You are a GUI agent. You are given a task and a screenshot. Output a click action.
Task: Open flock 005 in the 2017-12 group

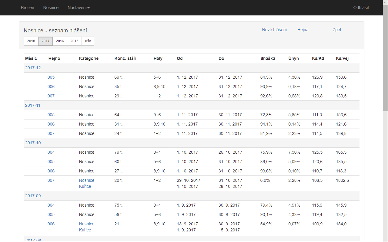(x=51, y=77)
